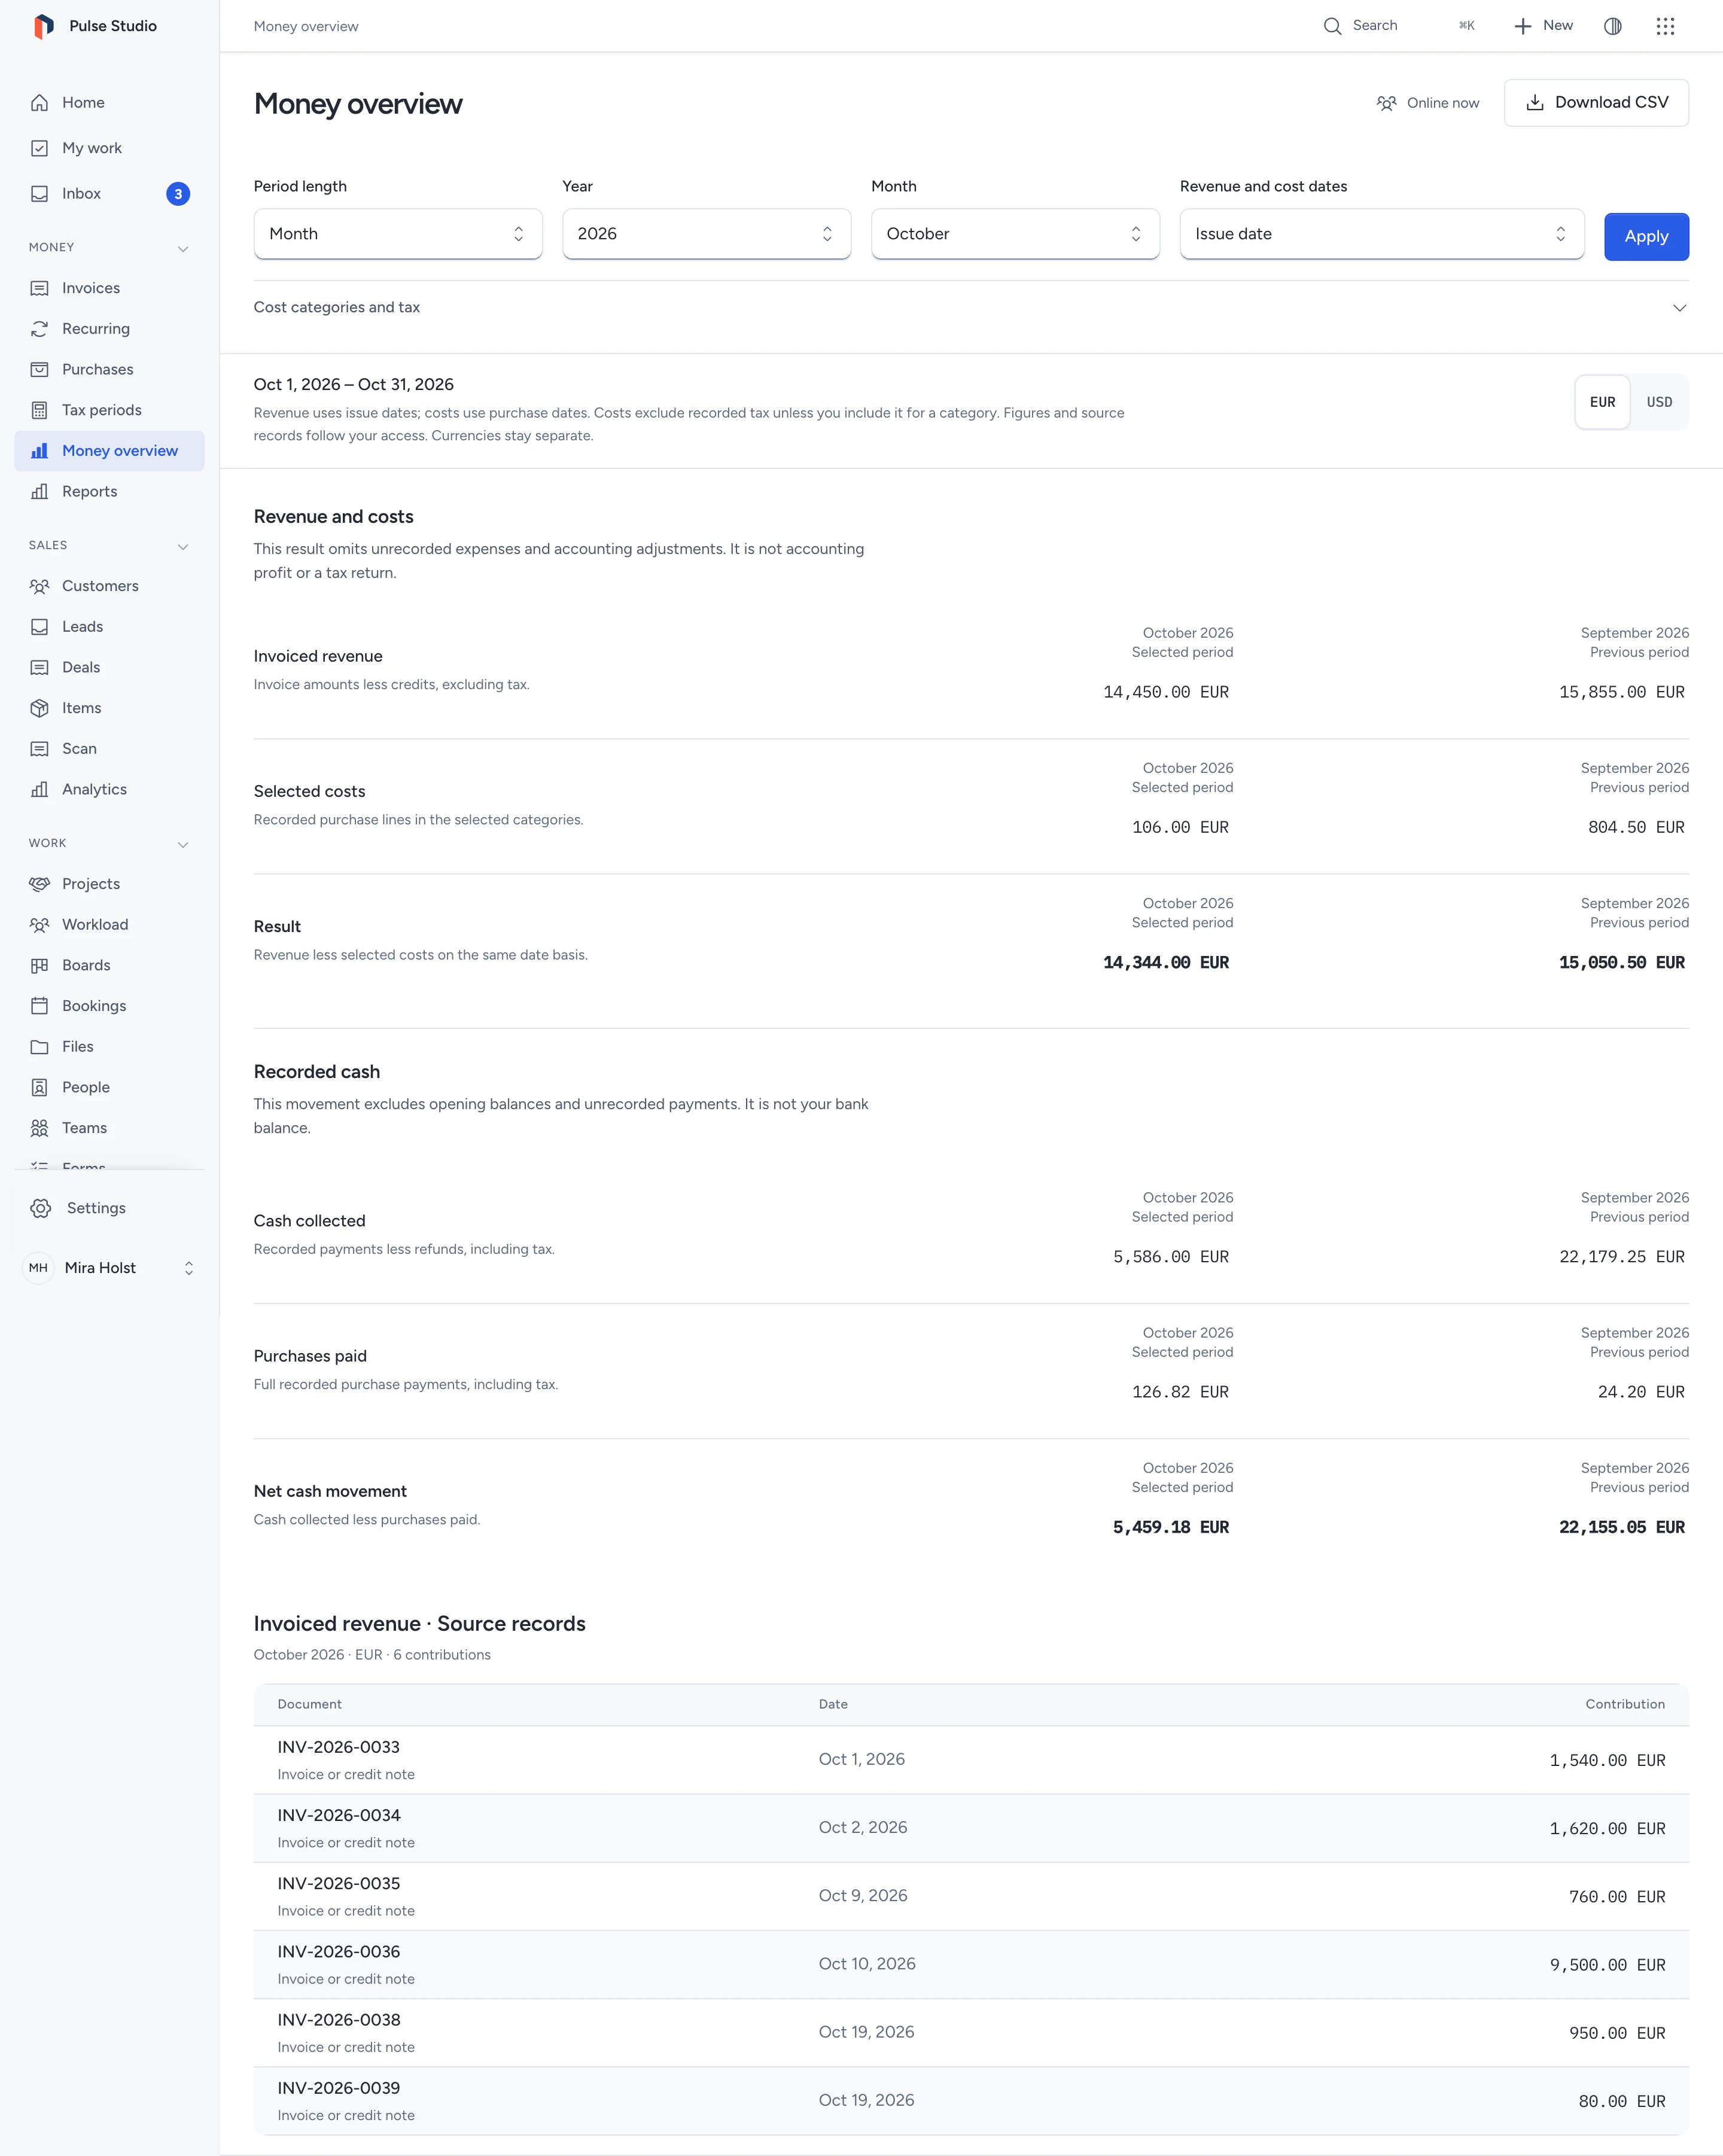Open document INV-2026-0036 row
This screenshot has width=1723, height=2156.
click(x=971, y=1964)
